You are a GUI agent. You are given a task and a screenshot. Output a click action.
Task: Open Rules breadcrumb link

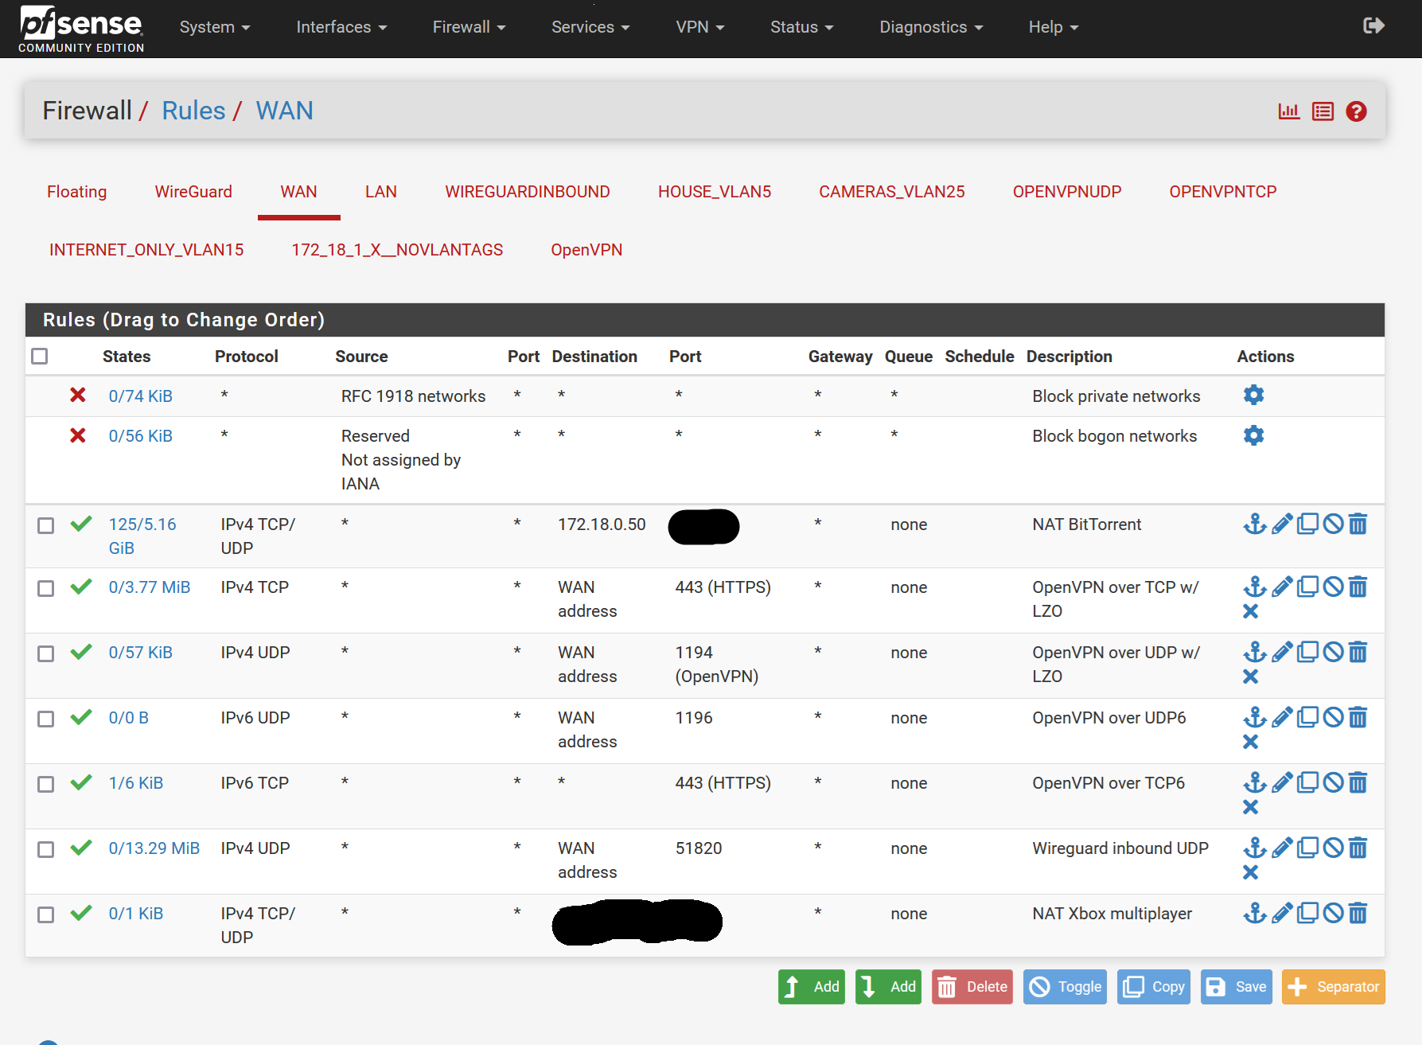tap(193, 111)
